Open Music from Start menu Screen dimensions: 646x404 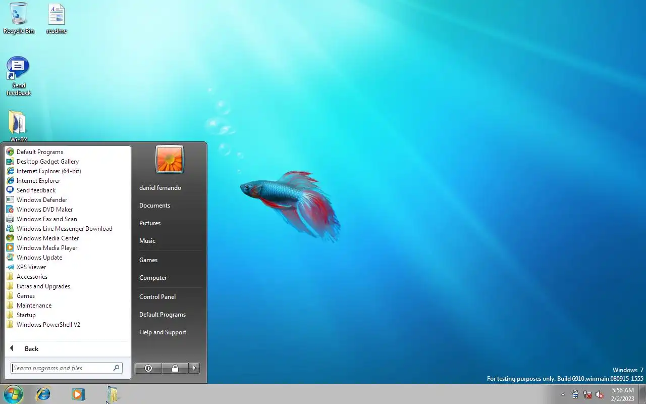point(169,241)
